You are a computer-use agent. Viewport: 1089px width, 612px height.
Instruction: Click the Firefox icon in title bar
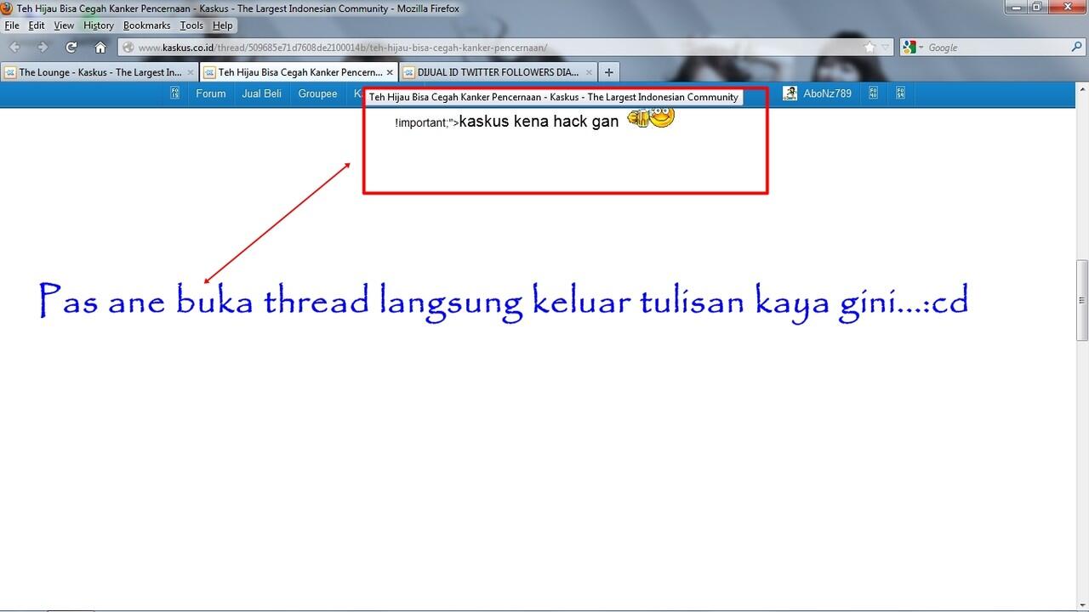tap(8, 8)
